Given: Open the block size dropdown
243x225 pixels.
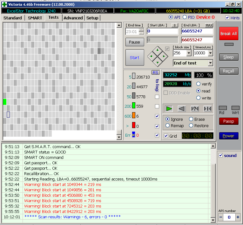Looking at the screenshot, I should point(189,53).
